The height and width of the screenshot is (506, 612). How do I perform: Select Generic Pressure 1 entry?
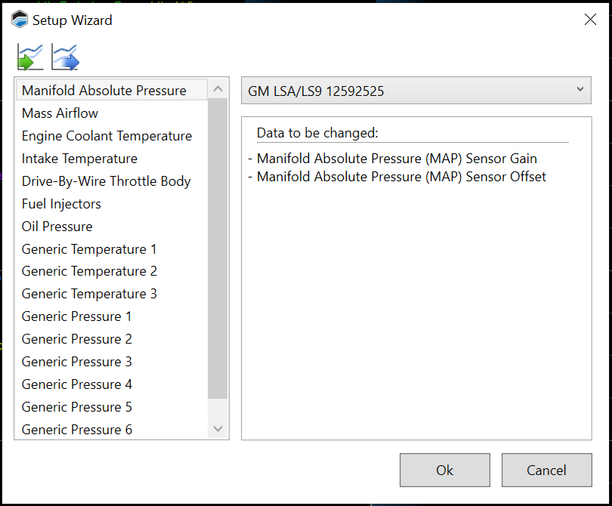point(77,316)
